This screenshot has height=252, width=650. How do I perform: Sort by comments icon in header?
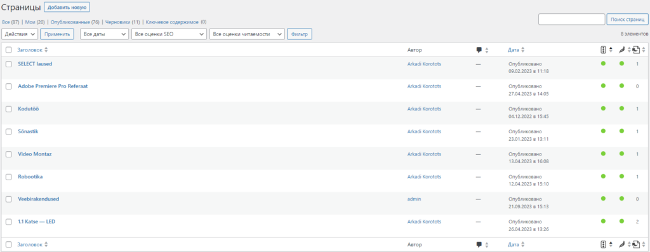pos(479,50)
